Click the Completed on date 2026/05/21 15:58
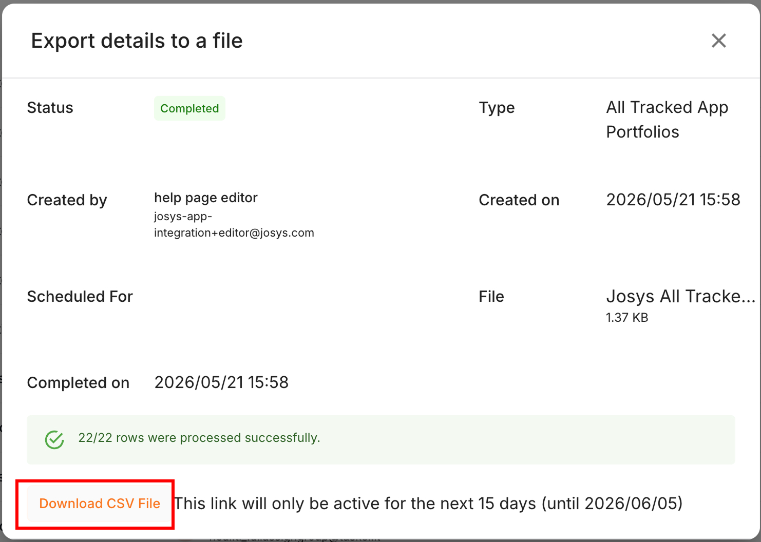 (221, 382)
